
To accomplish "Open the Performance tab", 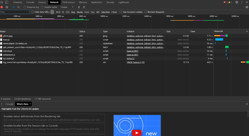I will pos(68,2).
